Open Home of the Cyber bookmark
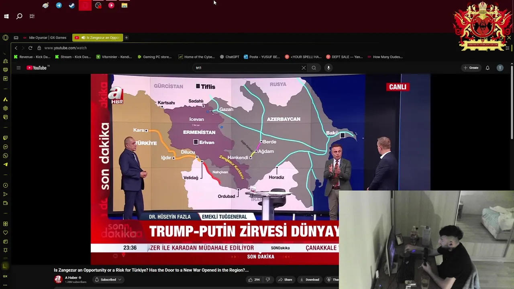514x289 pixels. [197, 57]
